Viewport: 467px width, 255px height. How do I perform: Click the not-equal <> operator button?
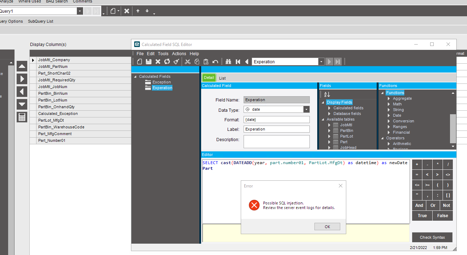click(448, 175)
